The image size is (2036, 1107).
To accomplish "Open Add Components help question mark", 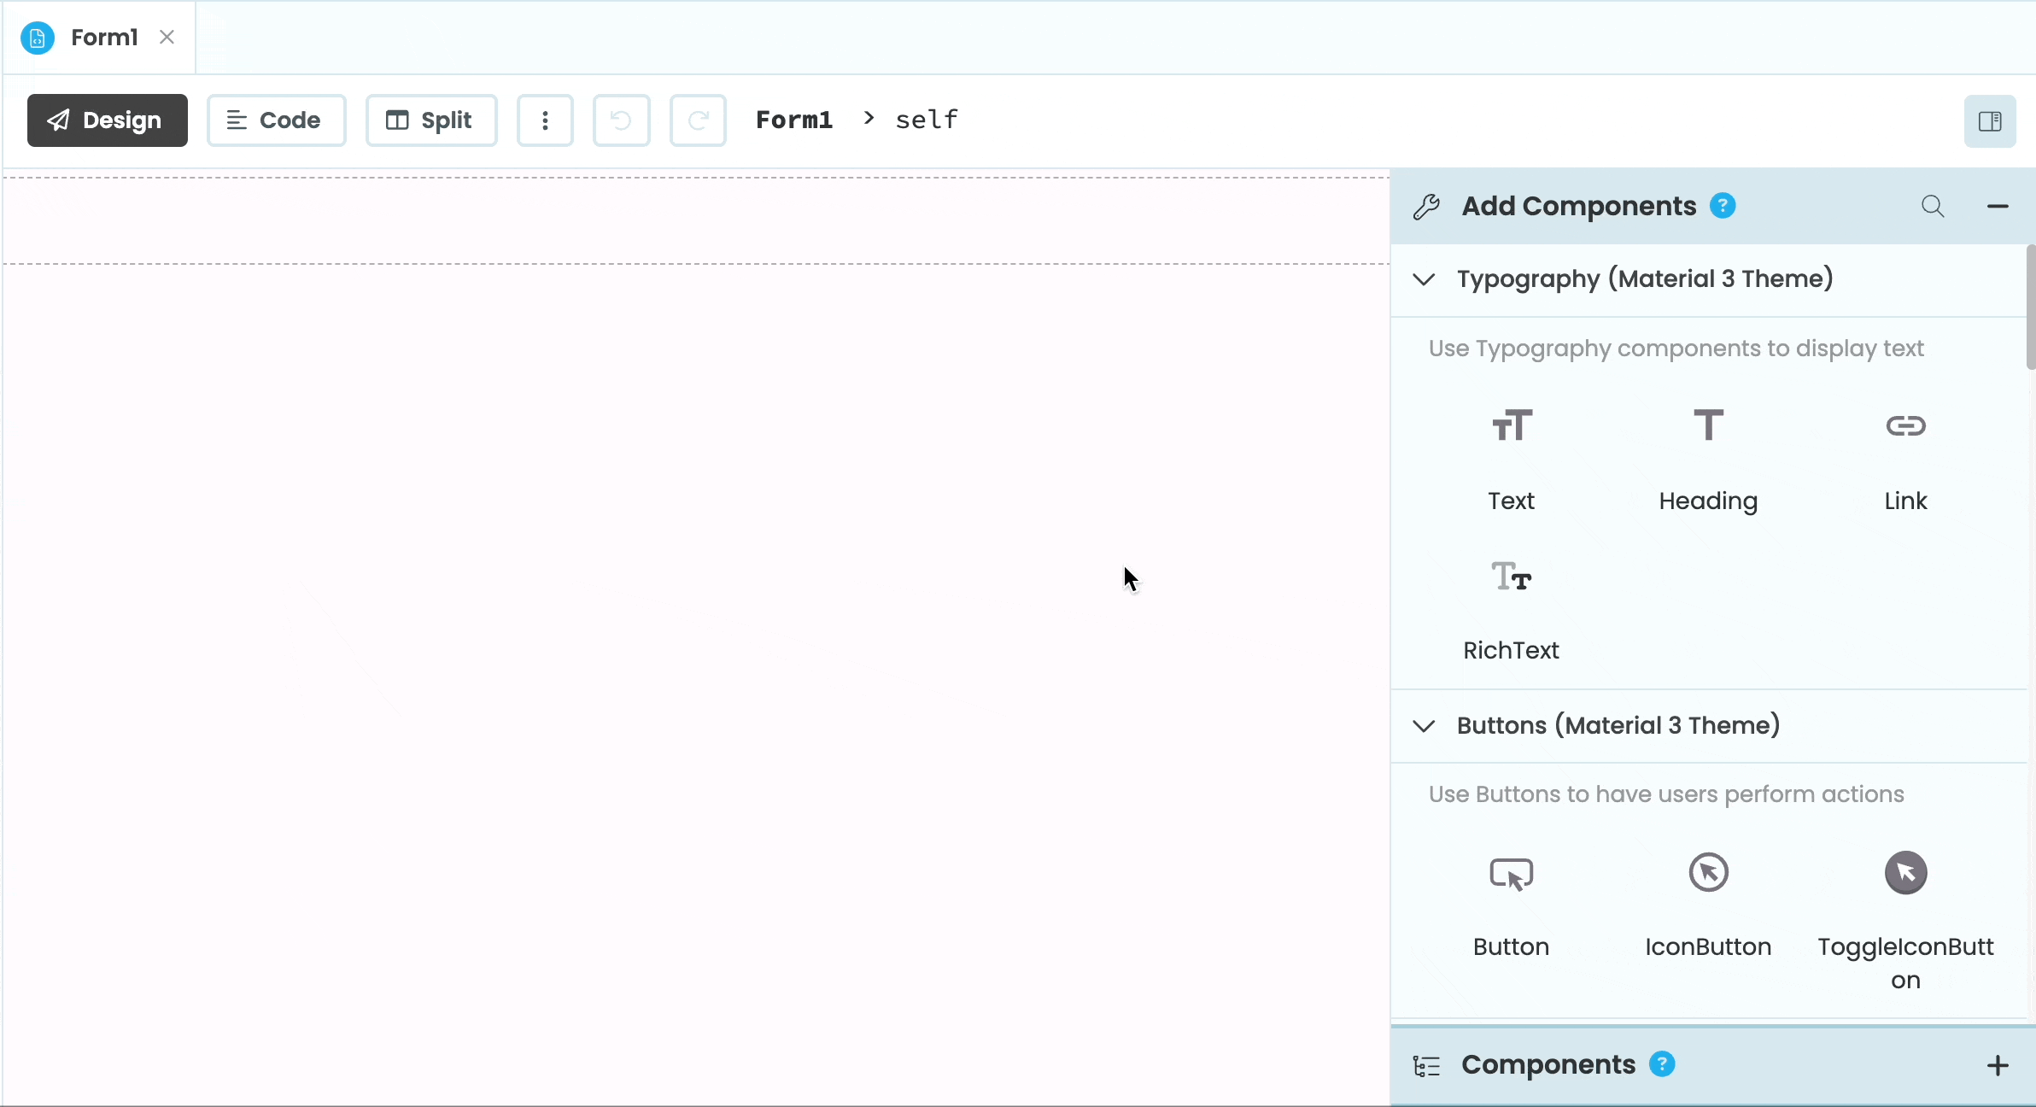I will [x=1723, y=206].
